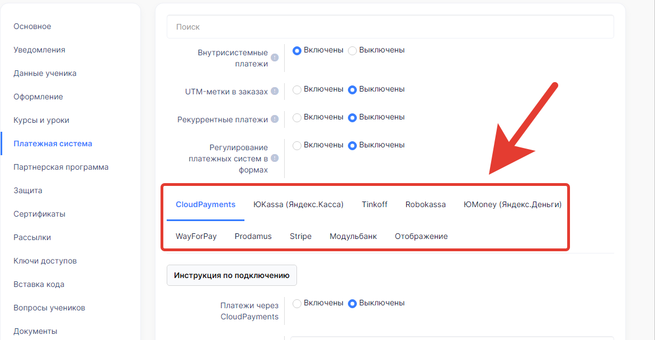
Task: Go to Рассылки in sidebar
Action: [x=32, y=237]
